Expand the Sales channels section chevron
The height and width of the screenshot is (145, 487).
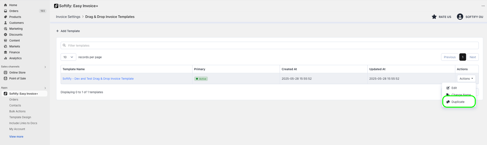pos(45,67)
